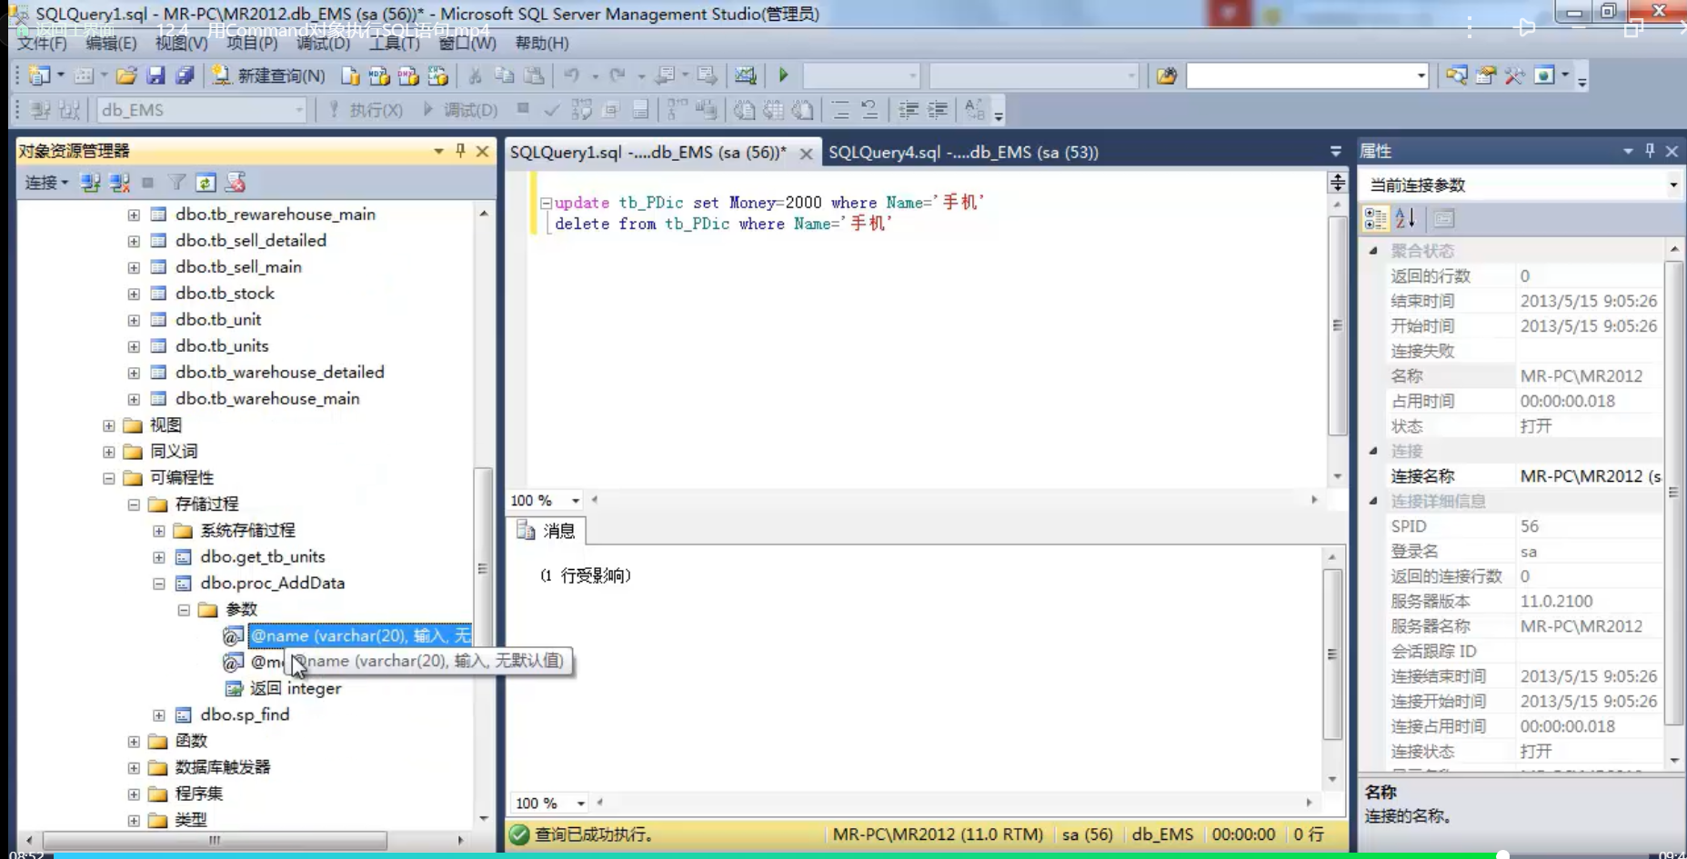Click the Cut scissors icon
Screen dimensions: 1687x859
pos(476,75)
